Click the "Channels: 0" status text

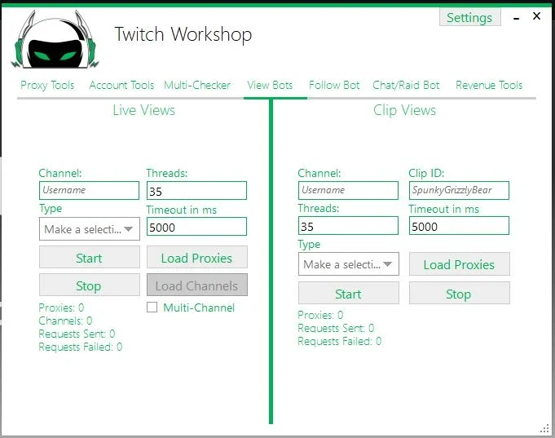pyautogui.click(x=65, y=321)
